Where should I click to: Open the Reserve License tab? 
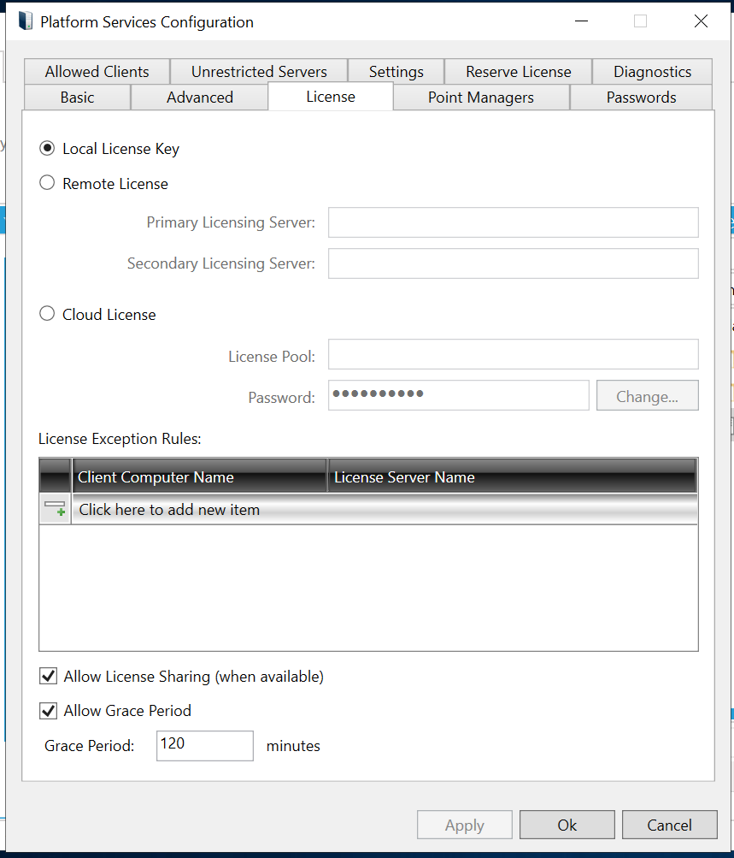518,72
